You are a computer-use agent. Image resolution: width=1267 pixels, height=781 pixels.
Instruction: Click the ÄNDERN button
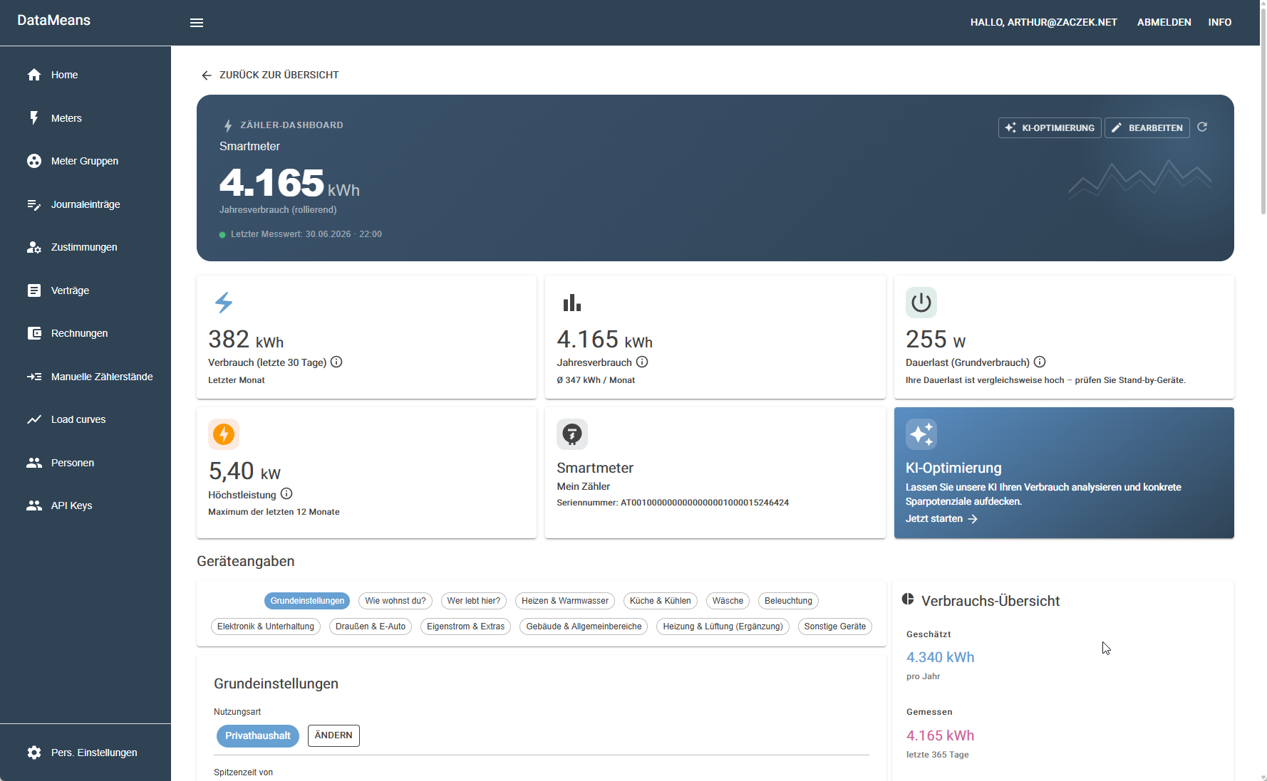pos(333,735)
